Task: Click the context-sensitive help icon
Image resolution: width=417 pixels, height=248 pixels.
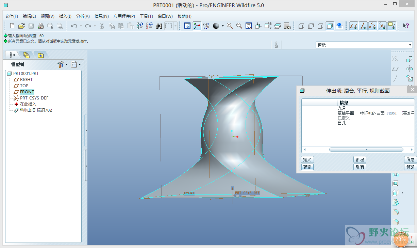Action: pos(406,26)
